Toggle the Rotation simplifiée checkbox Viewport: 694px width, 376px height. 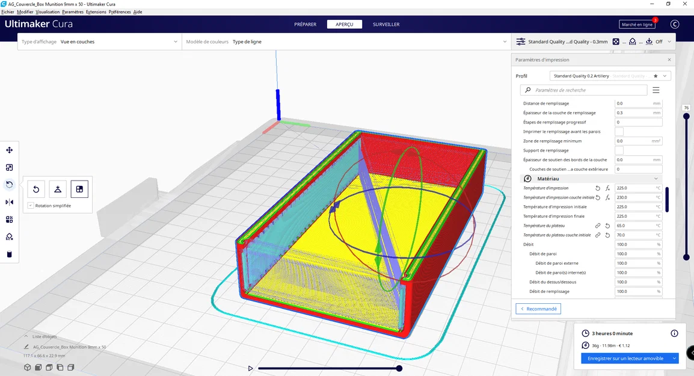coord(31,206)
